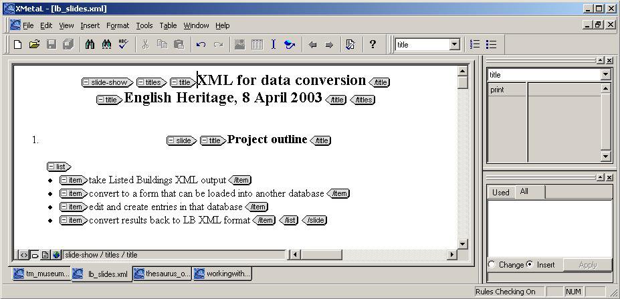The width and height of the screenshot is (620, 299).
Task: Switch to the thesaurus document tab
Action: click(x=163, y=274)
